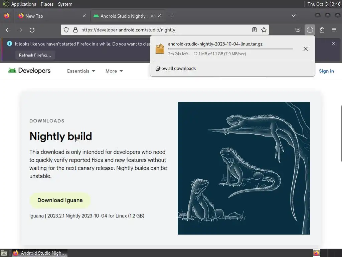Reload the page with the refresh icon
Image resolution: width=342 pixels, height=257 pixels.
pyautogui.click(x=32, y=30)
